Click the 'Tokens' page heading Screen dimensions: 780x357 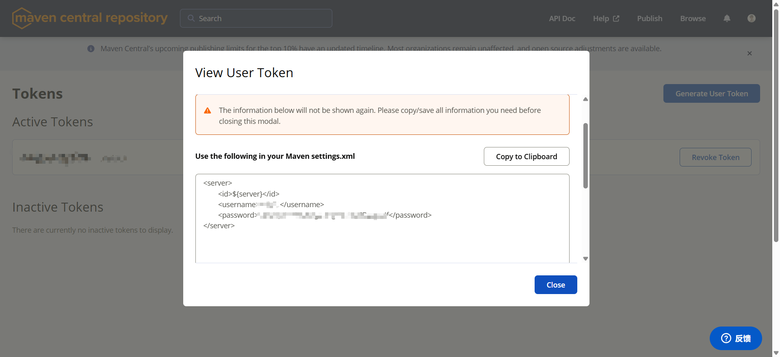[37, 94]
